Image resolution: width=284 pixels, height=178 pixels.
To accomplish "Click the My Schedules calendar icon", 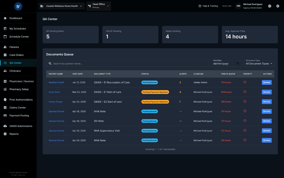I will pyautogui.click(x=5, y=29).
